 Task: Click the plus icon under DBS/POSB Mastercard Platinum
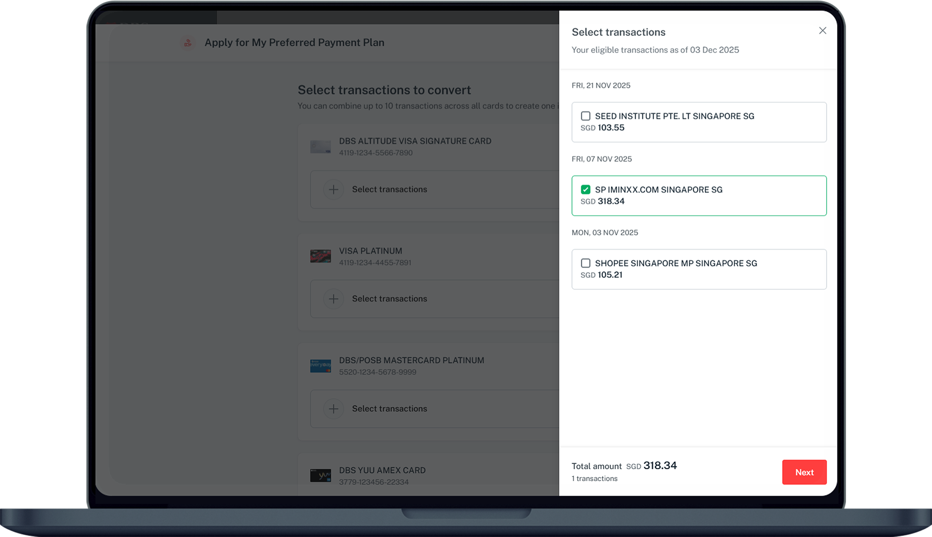pyautogui.click(x=334, y=409)
